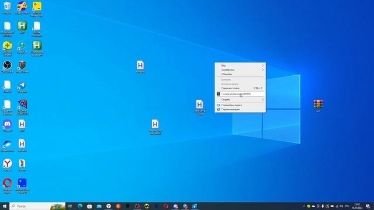Select the H file icon left of context menu
374x210 pixels.
(200, 107)
